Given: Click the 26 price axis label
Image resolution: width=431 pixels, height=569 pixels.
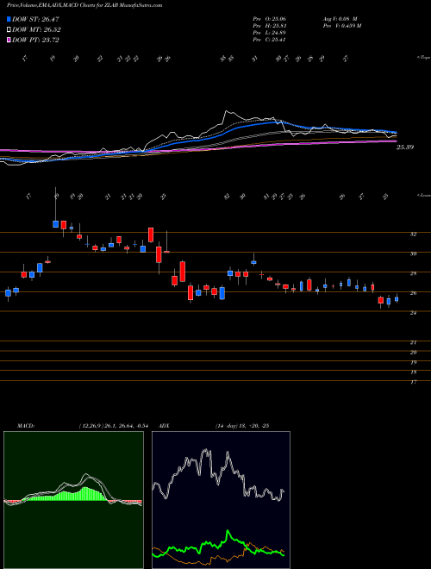Looking at the screenshot, I should click(413, 293).
